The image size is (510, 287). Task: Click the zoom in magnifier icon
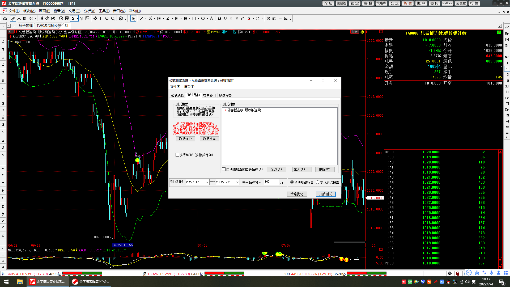pyautogui.click(x=107, y=18)
